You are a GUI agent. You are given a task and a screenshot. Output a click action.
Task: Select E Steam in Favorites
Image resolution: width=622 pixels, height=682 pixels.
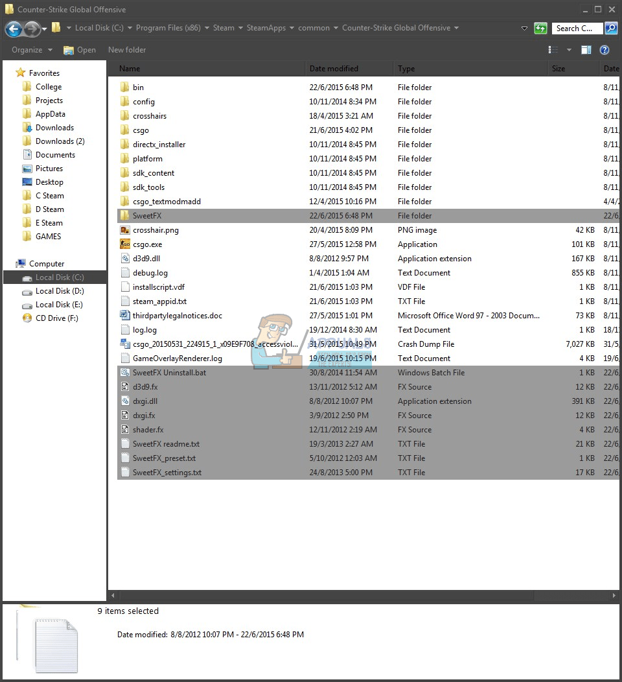click(49, 223)
